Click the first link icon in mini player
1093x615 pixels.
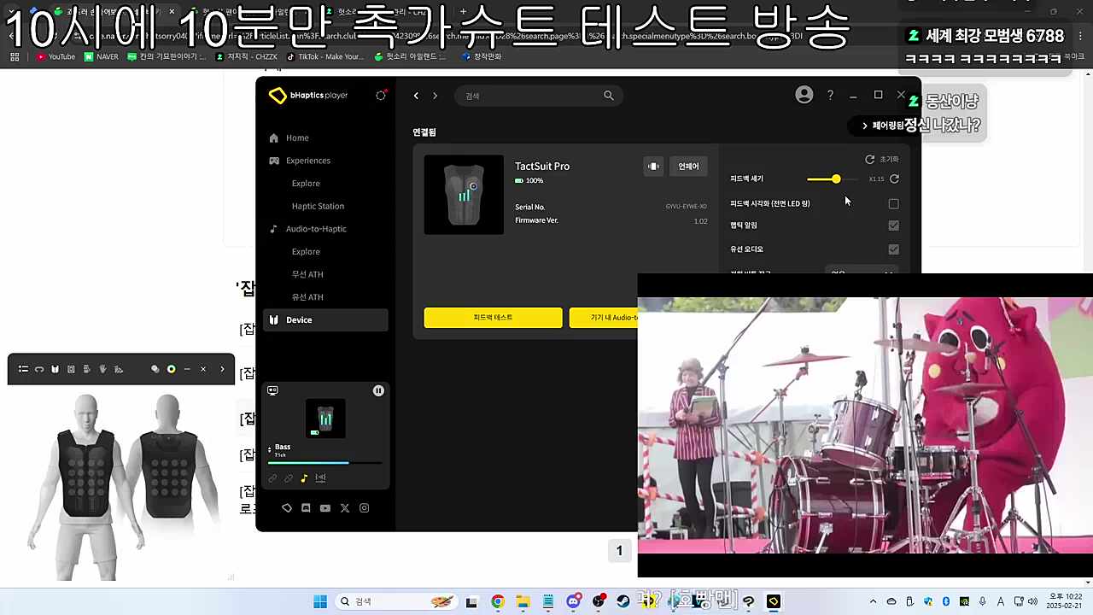tap(272, 478)
